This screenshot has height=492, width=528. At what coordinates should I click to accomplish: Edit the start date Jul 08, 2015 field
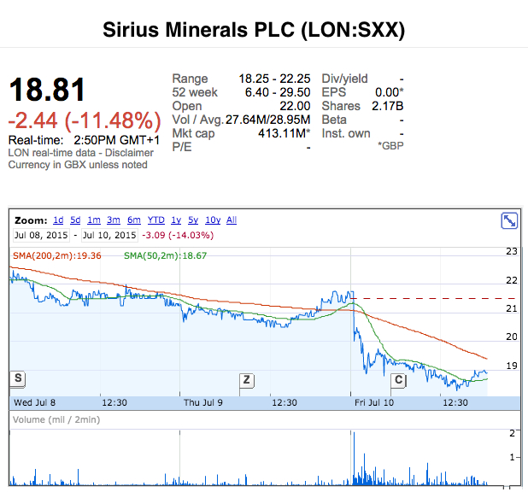point(41,235)
